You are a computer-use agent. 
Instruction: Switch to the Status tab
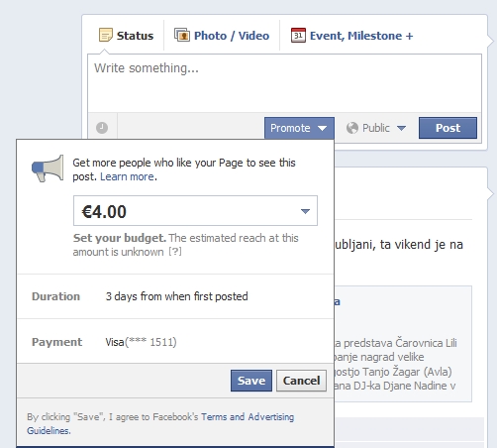[127, 36]
